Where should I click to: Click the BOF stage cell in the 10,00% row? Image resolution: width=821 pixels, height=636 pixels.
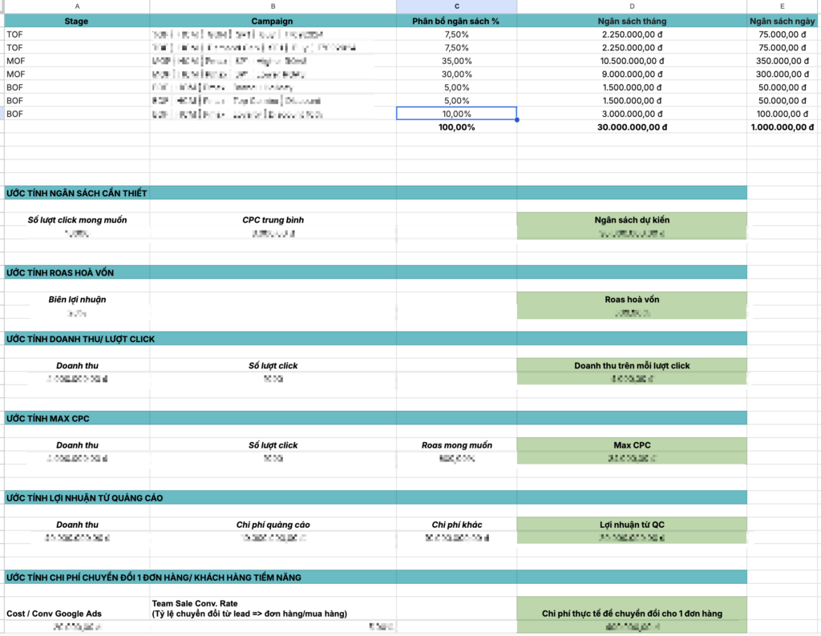77,114
